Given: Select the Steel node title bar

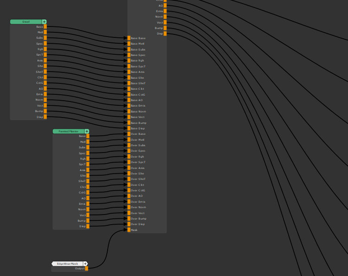Looking at the screenshot, I should point(26,21).
